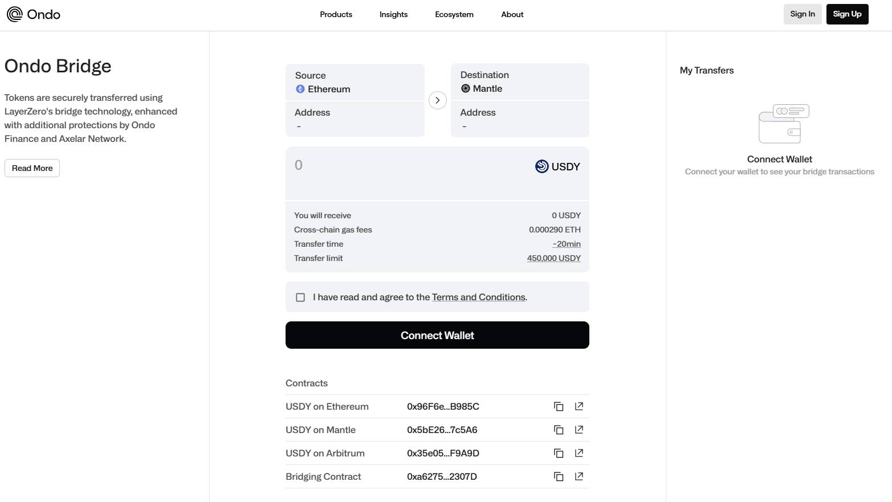Viewport: 892px width, 502px height.
Task: Click the USDY on Arbitrum row label
Action: click(x=325, y=453)
